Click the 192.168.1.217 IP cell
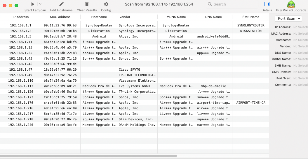This screenshot has height=159, width=308. tap(21, 114)
